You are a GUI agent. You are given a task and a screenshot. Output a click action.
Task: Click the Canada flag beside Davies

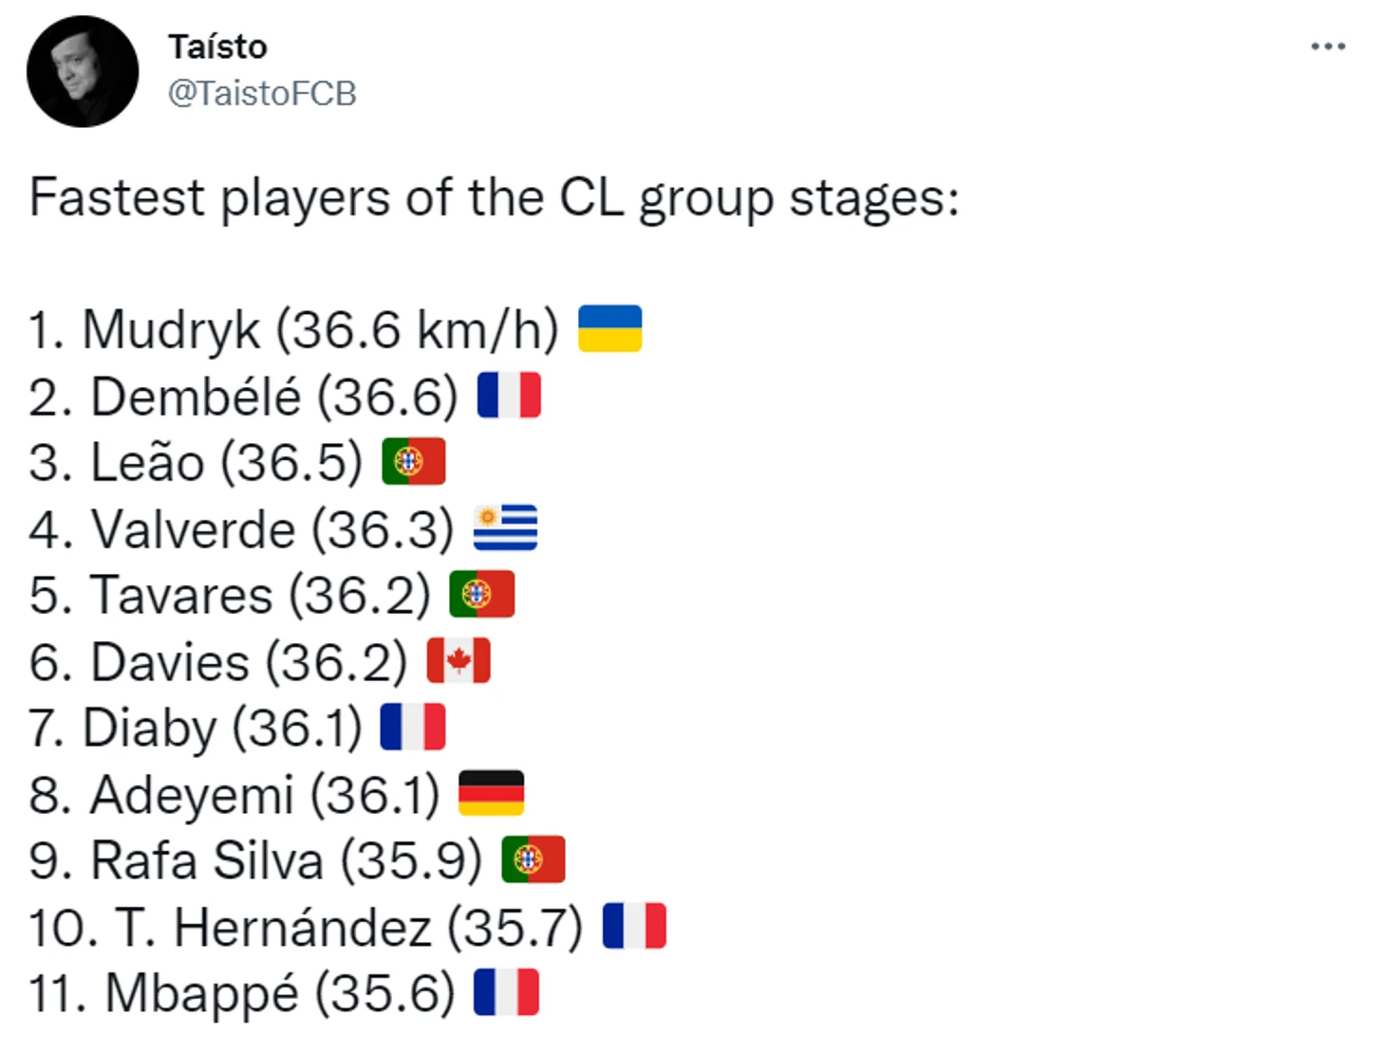459,661
